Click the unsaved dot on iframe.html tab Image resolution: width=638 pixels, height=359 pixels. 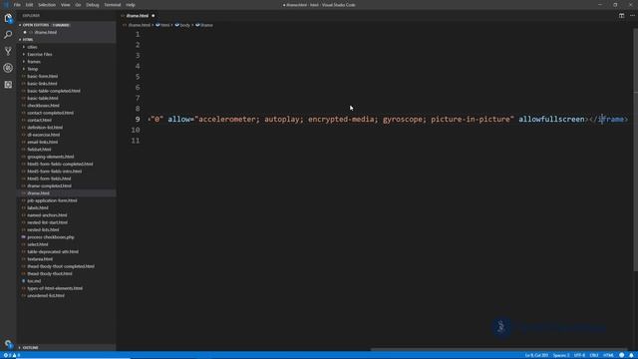154,16
